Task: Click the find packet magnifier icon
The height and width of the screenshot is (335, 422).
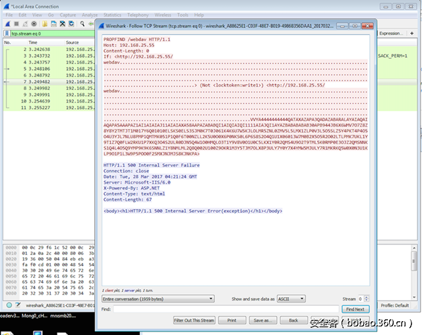Action: tap(80, 24)
